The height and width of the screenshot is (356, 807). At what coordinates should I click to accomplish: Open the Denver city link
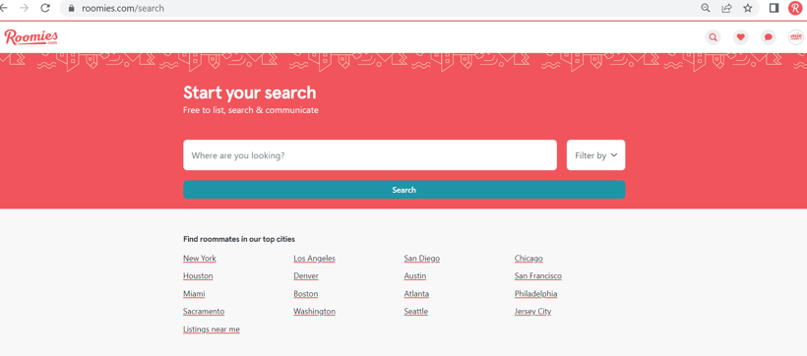click(306, 275)
